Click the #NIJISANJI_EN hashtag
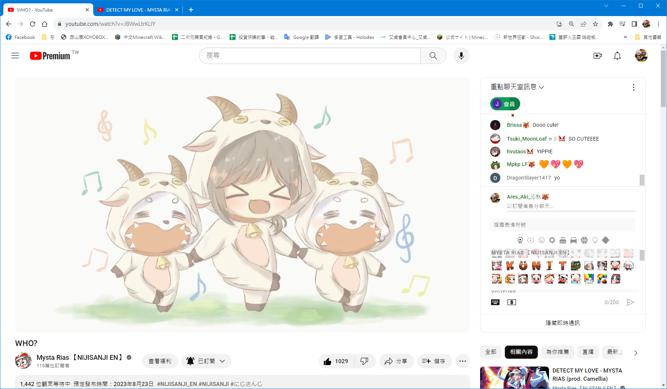 [177, 384]
